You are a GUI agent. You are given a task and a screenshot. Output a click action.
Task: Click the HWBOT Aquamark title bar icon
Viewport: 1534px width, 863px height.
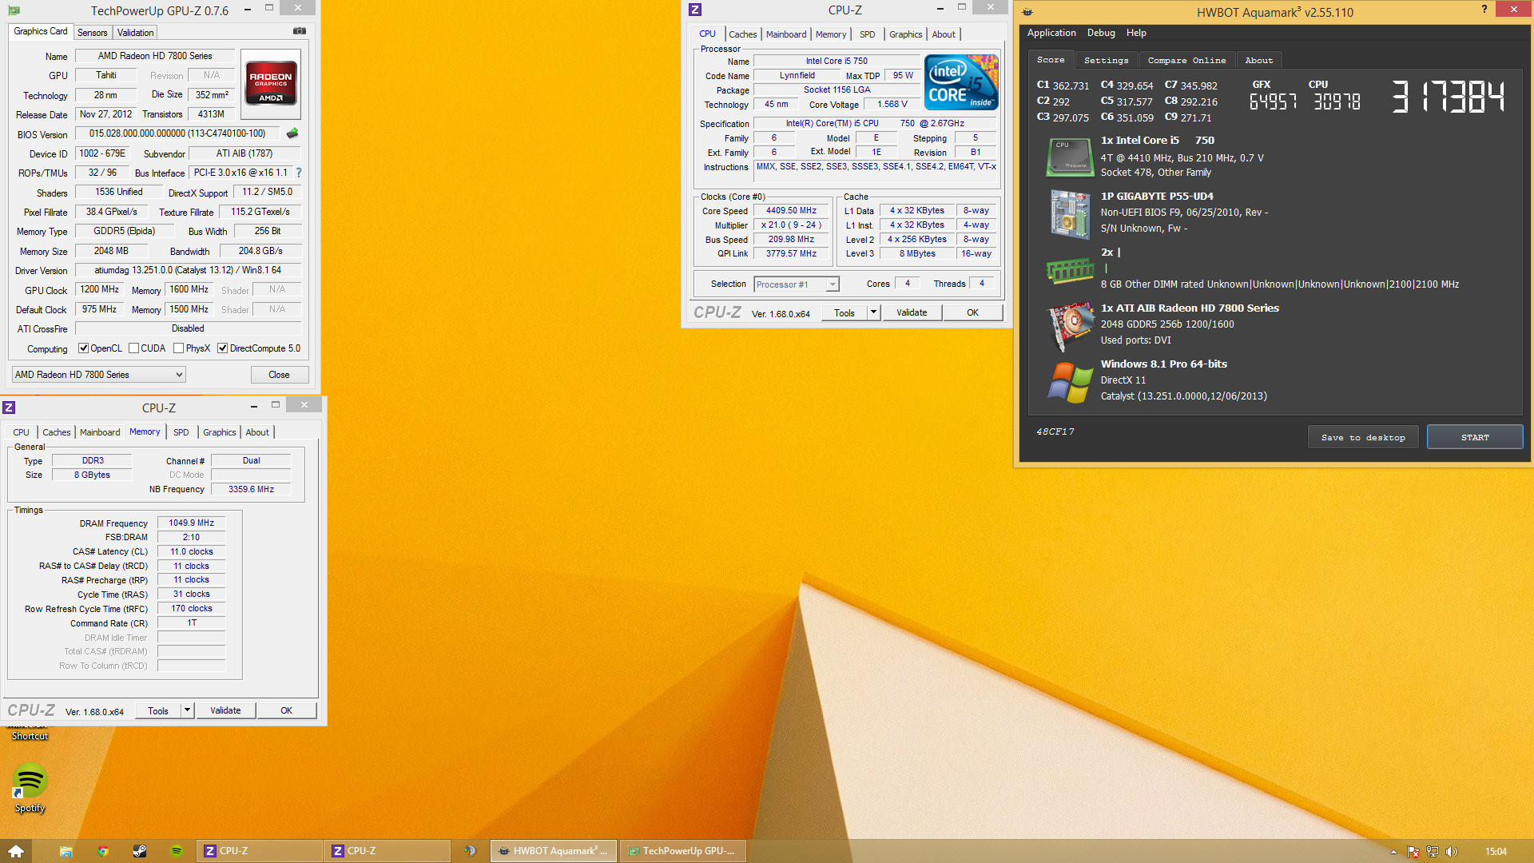[x=1027, y=12]
